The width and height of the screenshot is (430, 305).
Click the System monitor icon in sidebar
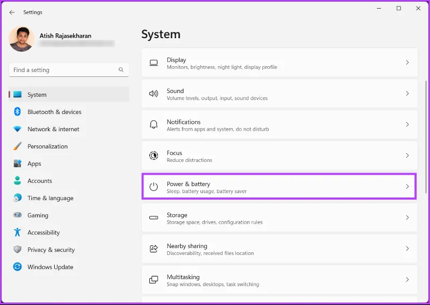pos(17,95)
